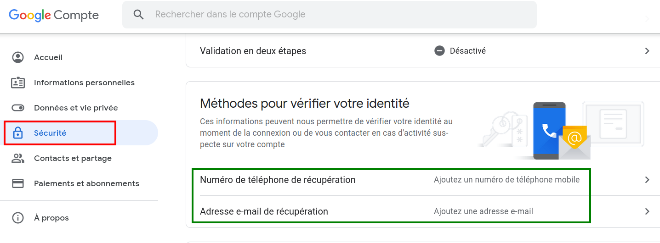
Task: Click the À propos info icon
Action: (x=18, y=218)
